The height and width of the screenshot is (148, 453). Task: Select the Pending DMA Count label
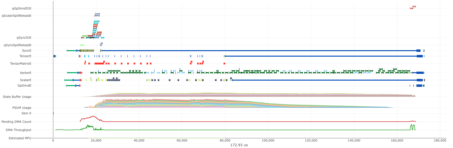click(x=16, y=122)
